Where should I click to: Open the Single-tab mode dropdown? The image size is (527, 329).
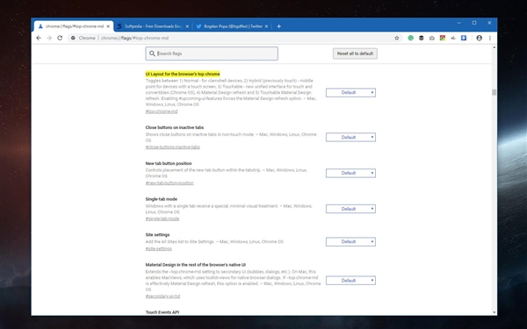350,209
